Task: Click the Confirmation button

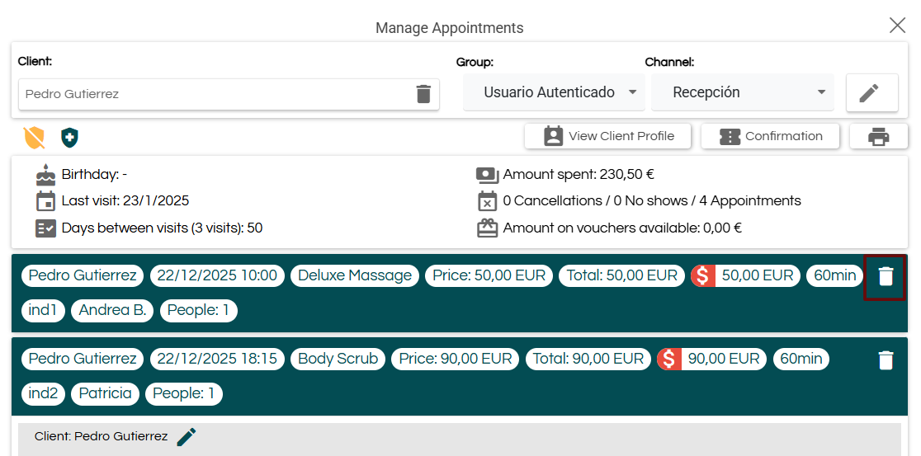Action: [770, 137]
